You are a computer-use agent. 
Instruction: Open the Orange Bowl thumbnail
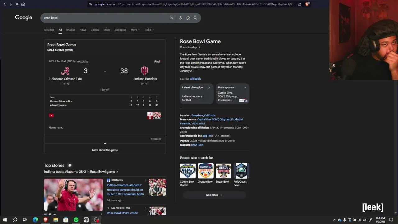point(206,171)
